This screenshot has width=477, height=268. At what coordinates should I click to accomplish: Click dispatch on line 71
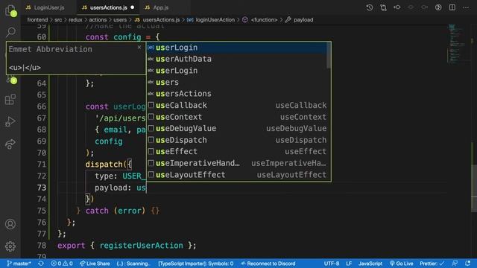click(x=104, y=164)
